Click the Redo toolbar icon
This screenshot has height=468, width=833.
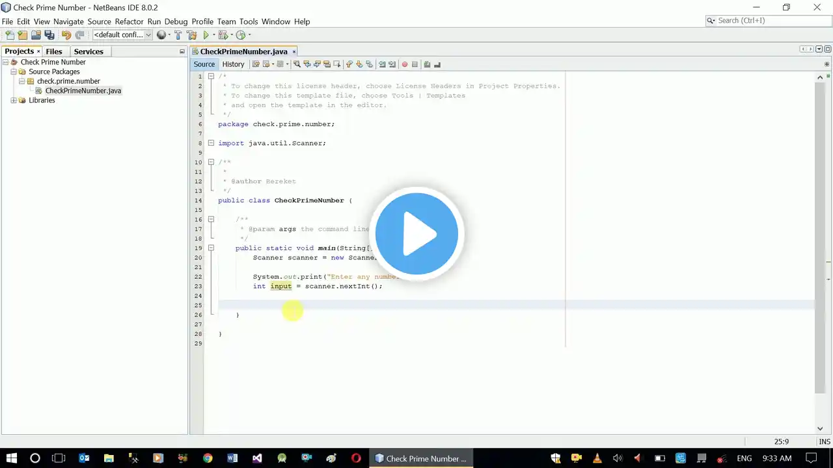[x=80, y=35]
